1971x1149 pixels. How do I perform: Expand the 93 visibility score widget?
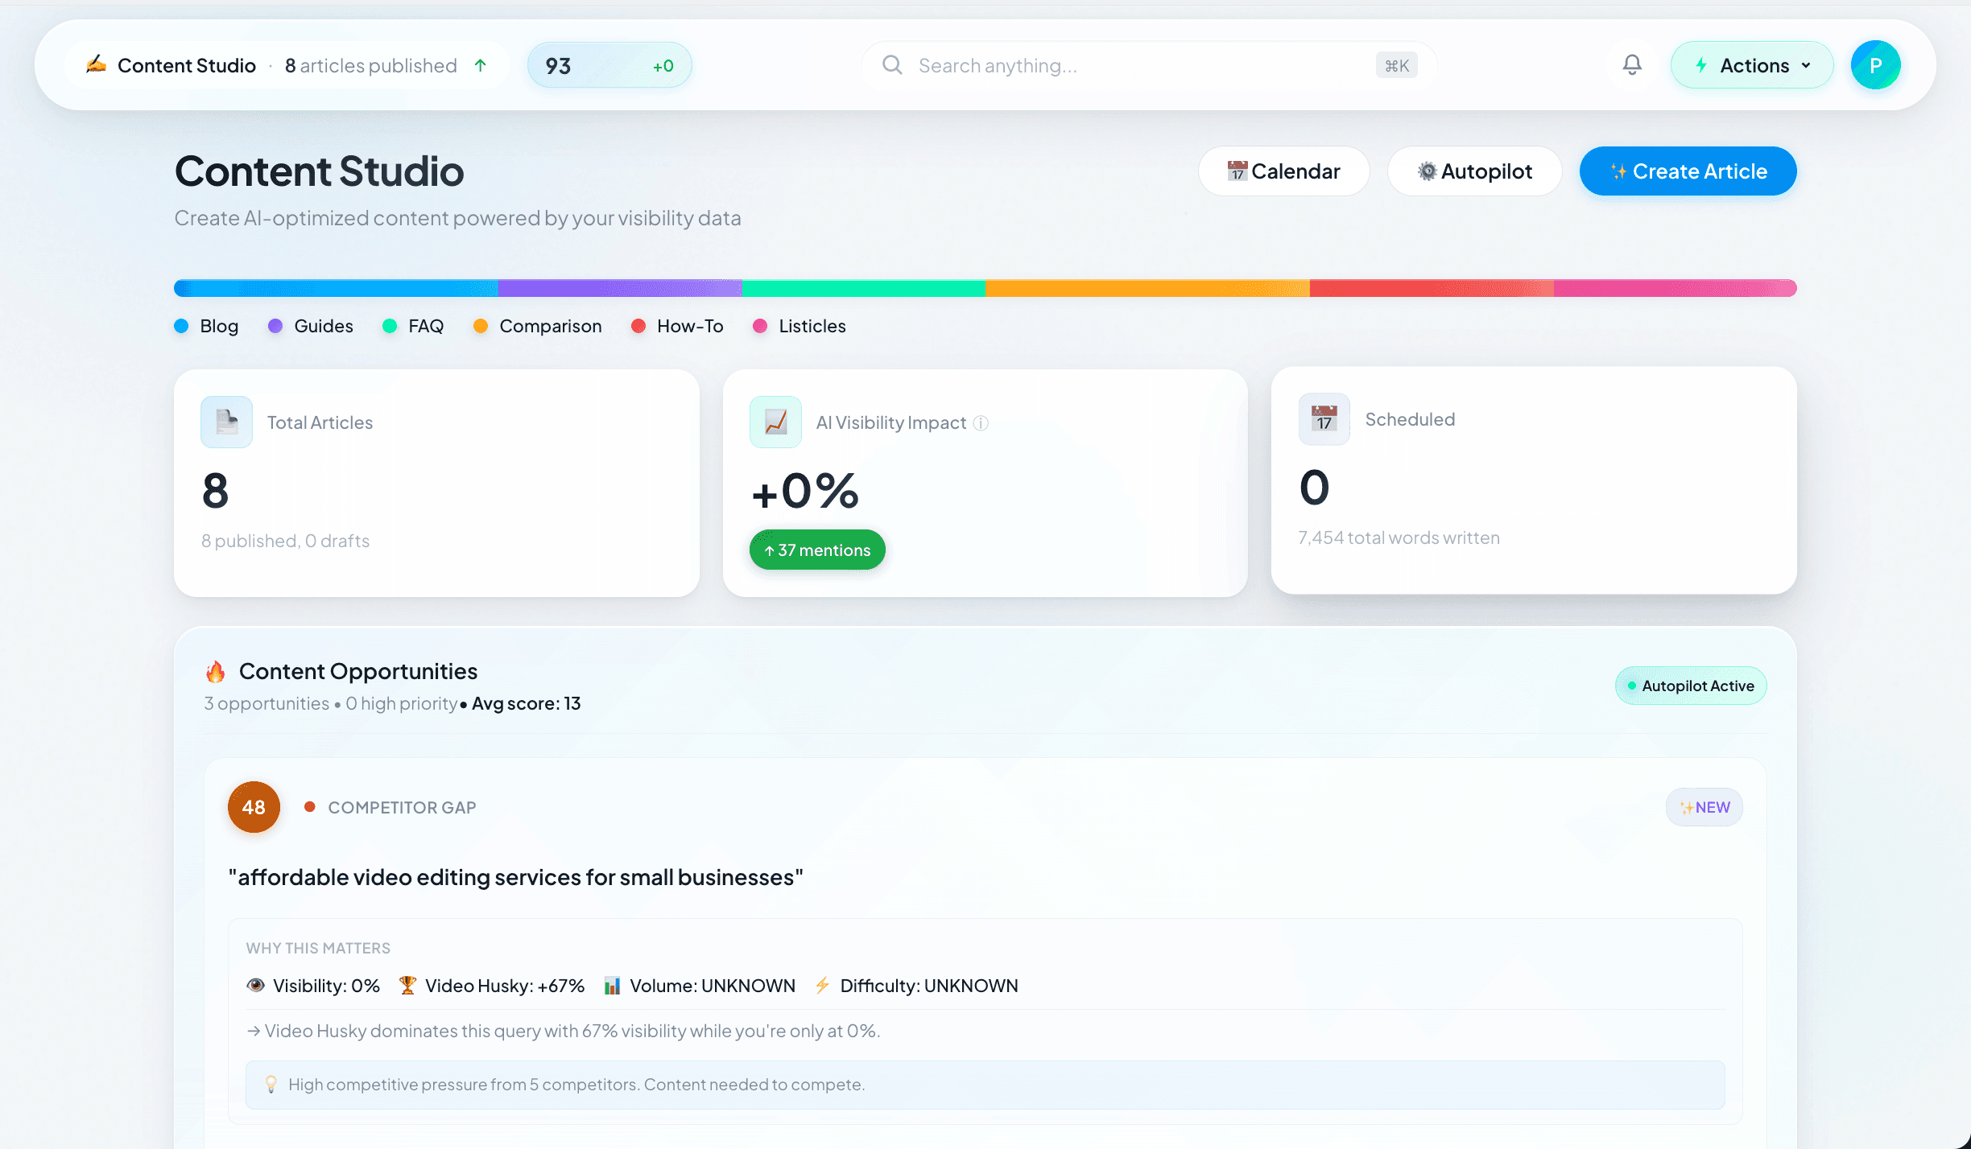[609, 65]
